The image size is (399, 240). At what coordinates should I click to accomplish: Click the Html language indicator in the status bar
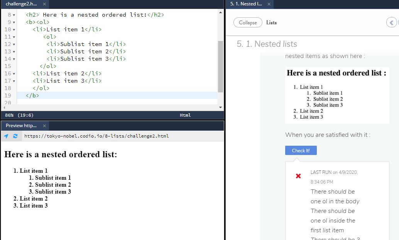tap(185, 115)
